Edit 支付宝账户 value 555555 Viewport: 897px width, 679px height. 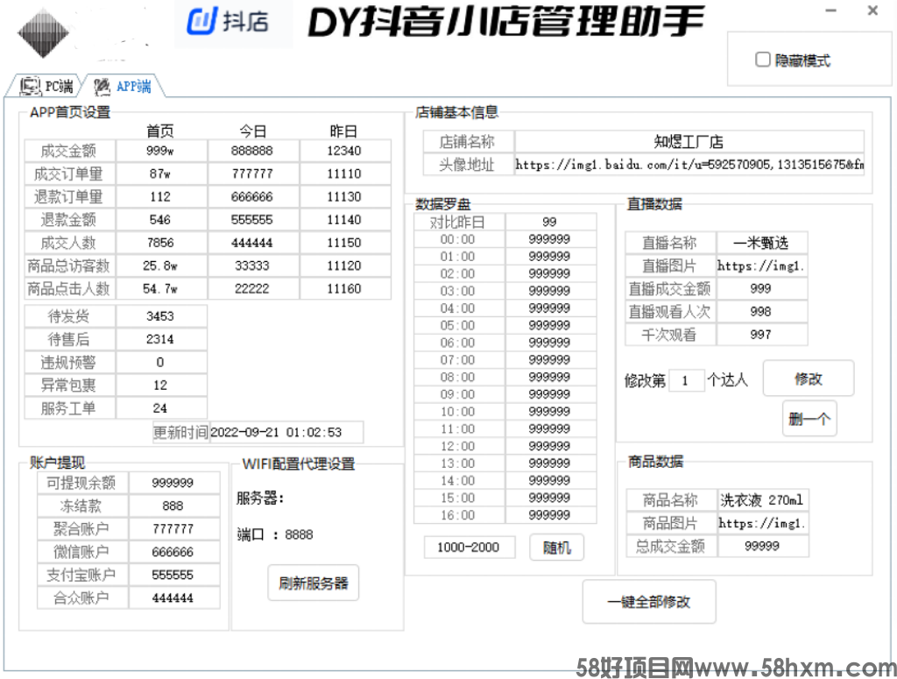click(x=174, y=575)
